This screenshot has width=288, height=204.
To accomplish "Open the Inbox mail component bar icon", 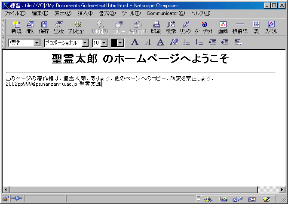I will tap(223, 199).
